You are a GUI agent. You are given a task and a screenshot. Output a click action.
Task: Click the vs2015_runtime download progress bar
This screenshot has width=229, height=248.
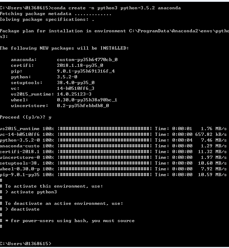[x=104, y=129]
